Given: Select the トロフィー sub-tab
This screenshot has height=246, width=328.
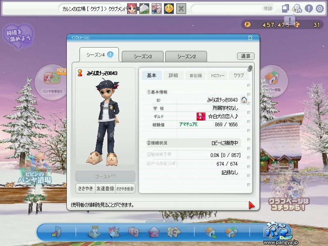Looking at the screenshot, I should tap(218, 75).
